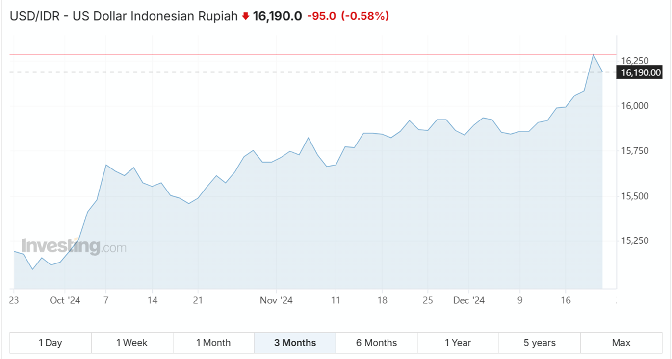Select the 1 Day time range
The height and width of the screenshot is (359, 672).
coord(51,343)
